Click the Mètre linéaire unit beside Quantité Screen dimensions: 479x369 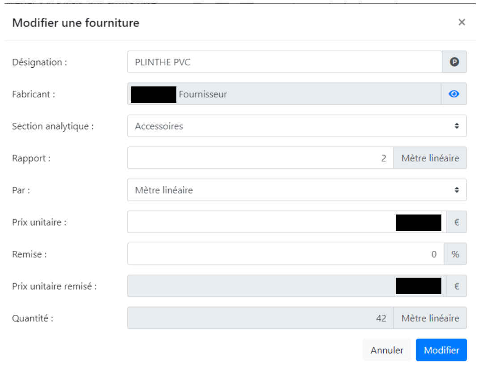coord(430,318)
